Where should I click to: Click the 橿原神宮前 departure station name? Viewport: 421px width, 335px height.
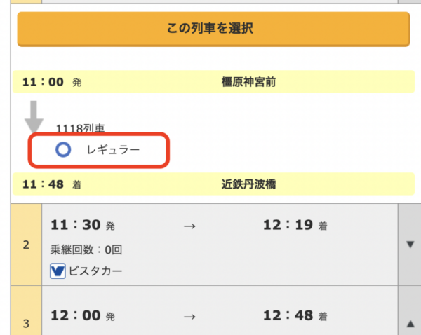[248, 83]
